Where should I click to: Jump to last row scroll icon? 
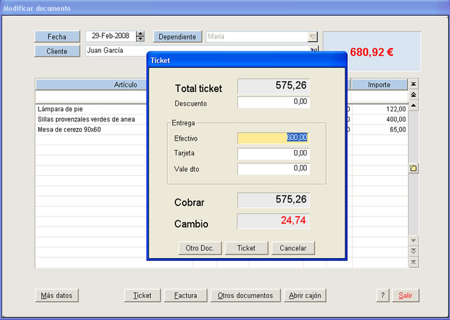pos(413,262)
